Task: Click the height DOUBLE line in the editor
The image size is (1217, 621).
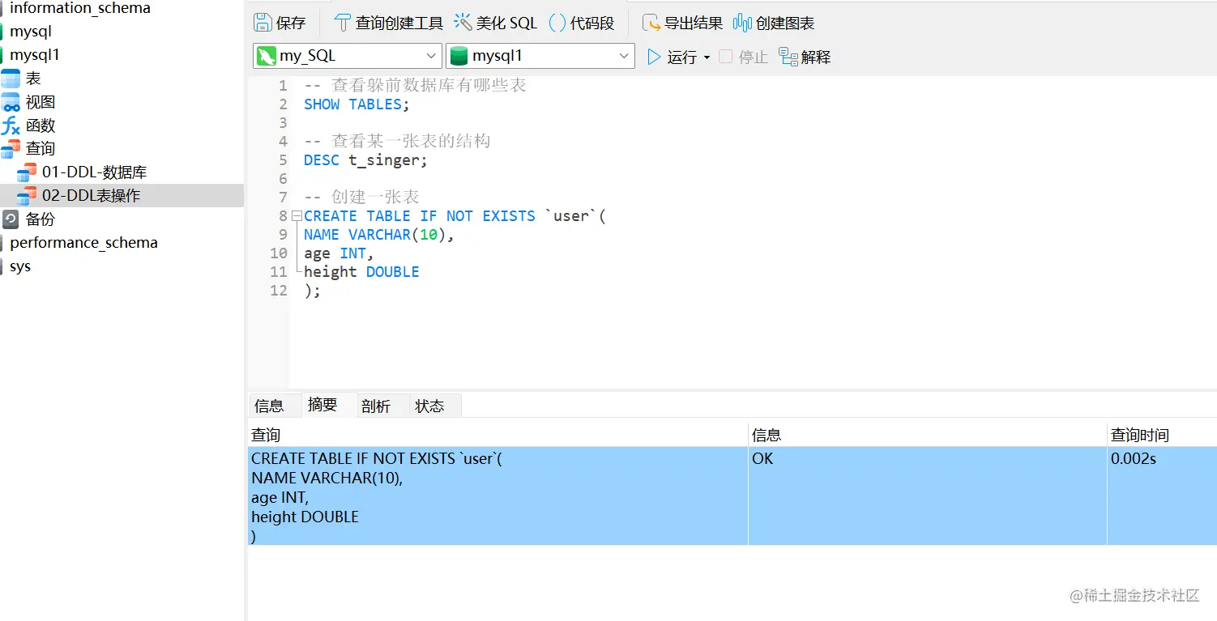Action: click(361, 272)
